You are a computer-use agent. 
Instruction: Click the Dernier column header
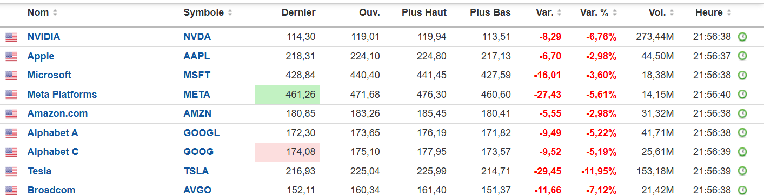(x=299, y=12)
